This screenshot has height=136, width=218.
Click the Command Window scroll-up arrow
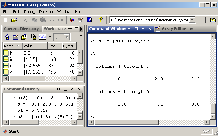(x=213, y=36)
